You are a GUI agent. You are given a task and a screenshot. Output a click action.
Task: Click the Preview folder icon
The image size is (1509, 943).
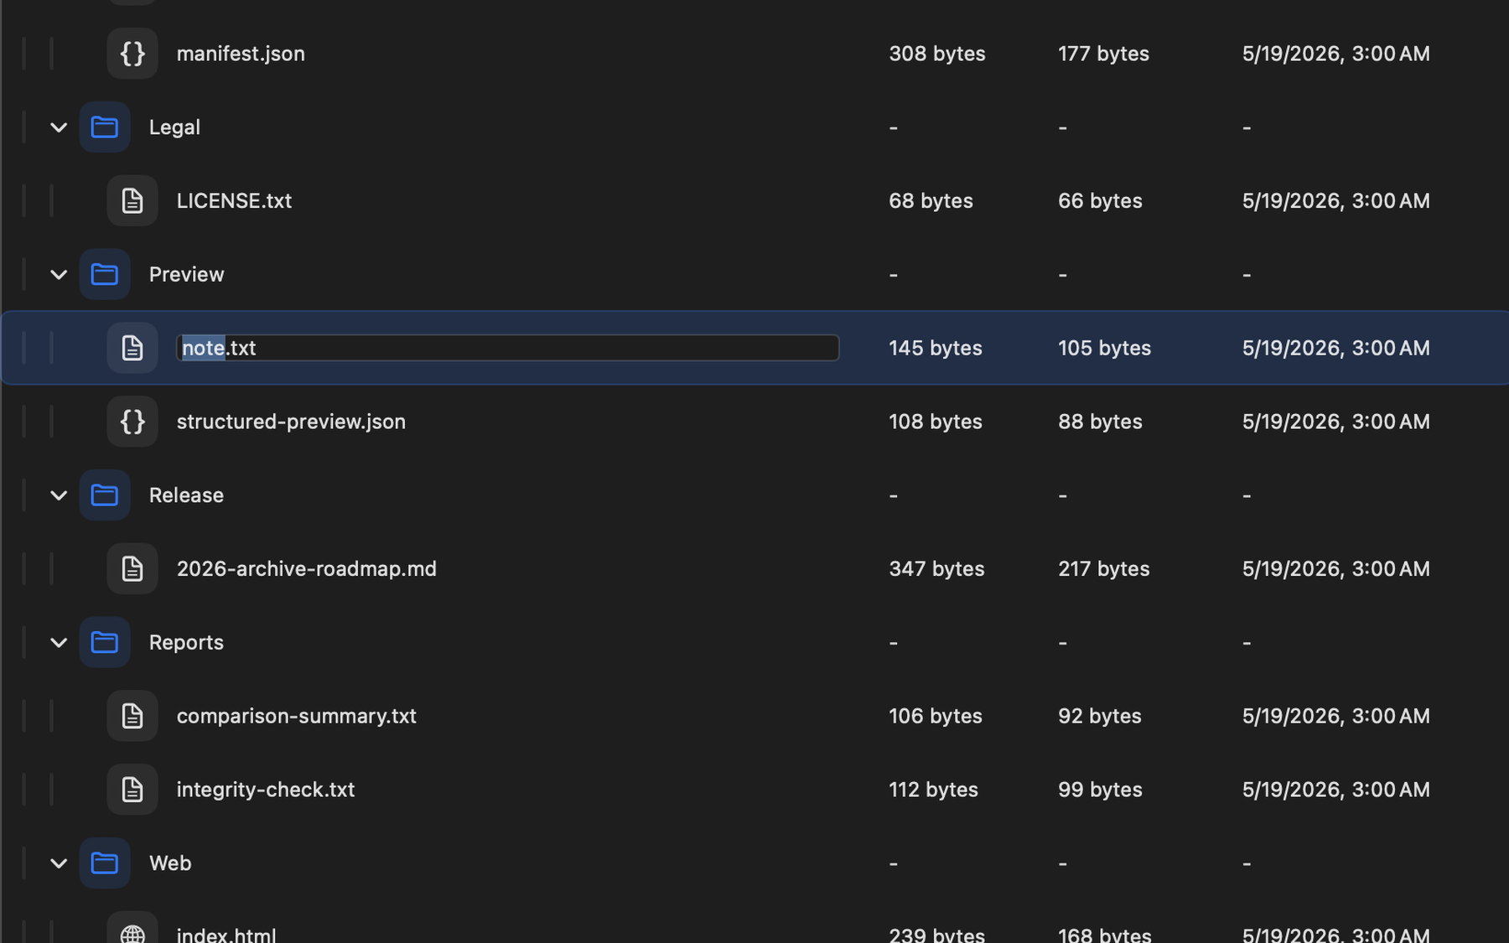[x=105, y=274]
